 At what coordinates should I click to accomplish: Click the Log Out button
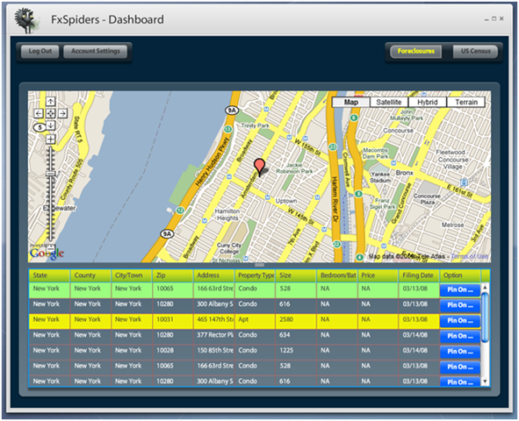40,51
